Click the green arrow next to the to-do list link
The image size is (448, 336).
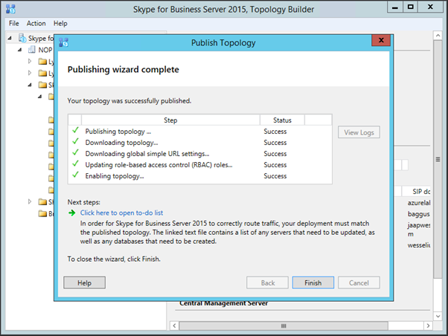[72, 213]
